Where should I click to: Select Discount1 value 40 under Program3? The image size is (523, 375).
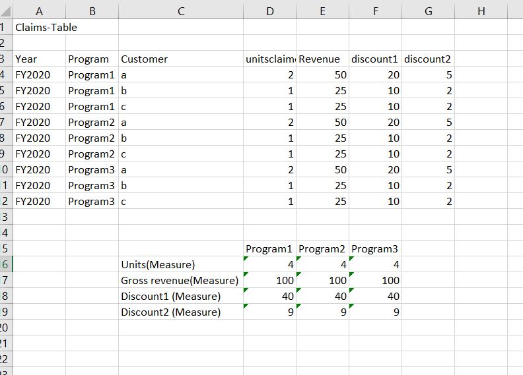pos(376,296)
